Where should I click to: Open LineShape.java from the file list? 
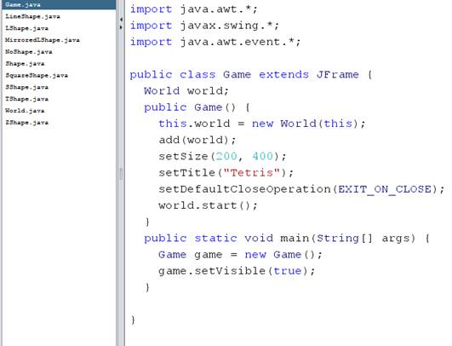(x=32, y=17)
